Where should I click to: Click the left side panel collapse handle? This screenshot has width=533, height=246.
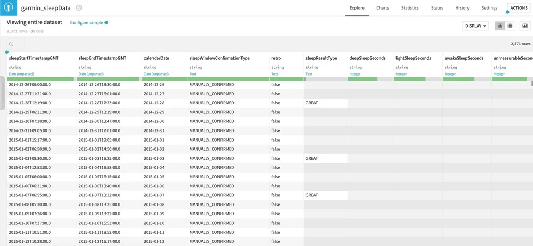[2, 93]
